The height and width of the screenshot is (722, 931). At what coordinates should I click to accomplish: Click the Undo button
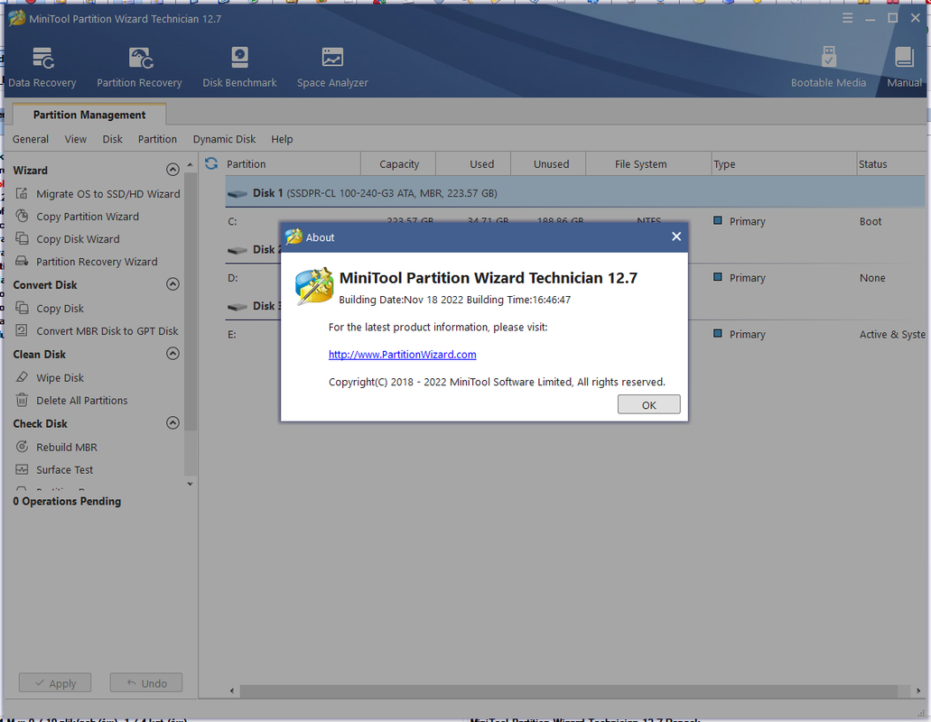(146, 683)
